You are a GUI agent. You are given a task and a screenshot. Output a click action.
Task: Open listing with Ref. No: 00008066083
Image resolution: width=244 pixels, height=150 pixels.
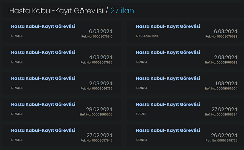click(168, 52)
